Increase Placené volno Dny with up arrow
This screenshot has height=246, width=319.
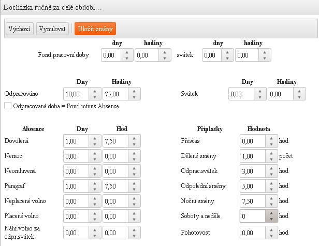[x=94, y=213]
